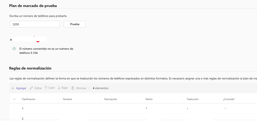Image resolution: width=257 pixels, height=122 pixels.
Task: Click the Eliminar trash icon
Action: 73,88
